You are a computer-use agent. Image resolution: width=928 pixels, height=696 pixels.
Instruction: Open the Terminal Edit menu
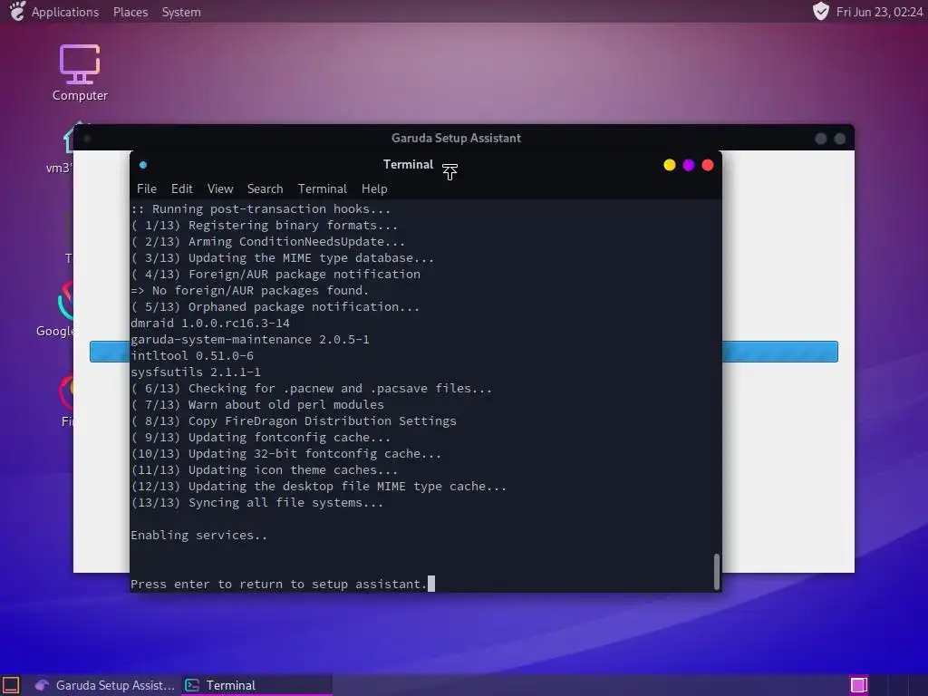coord(181,188)
